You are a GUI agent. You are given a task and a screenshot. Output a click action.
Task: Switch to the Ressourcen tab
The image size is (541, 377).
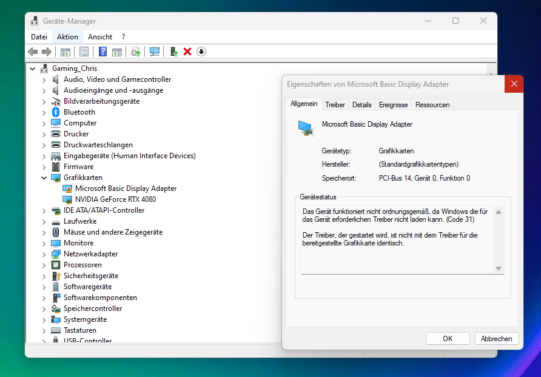432,105
